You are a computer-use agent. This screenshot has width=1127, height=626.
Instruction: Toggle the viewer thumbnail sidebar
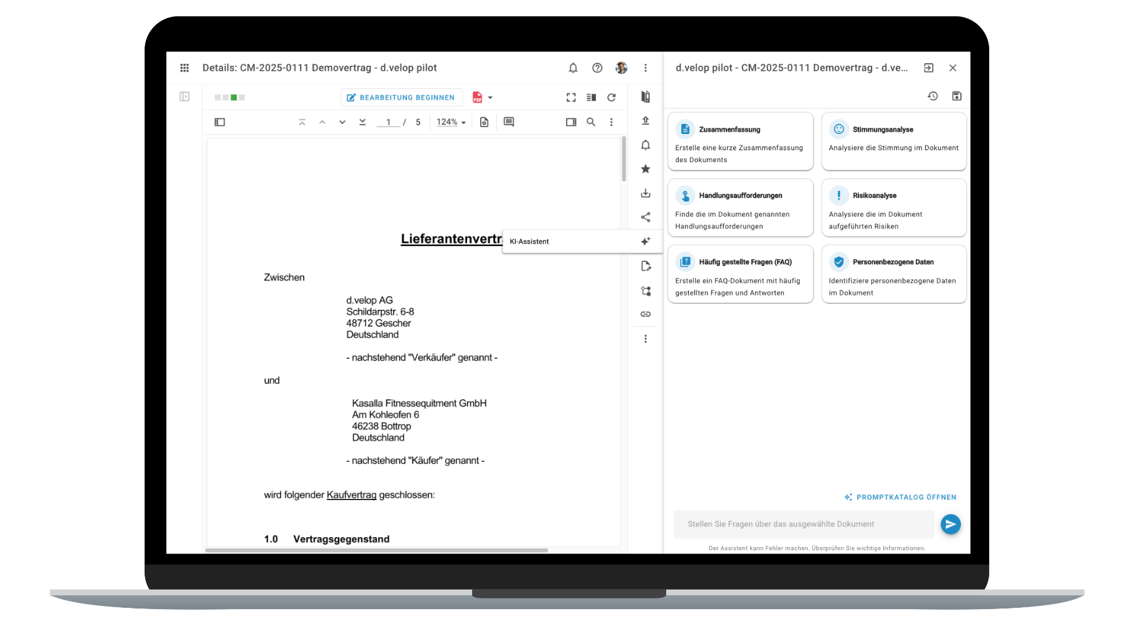pos(220,122)
